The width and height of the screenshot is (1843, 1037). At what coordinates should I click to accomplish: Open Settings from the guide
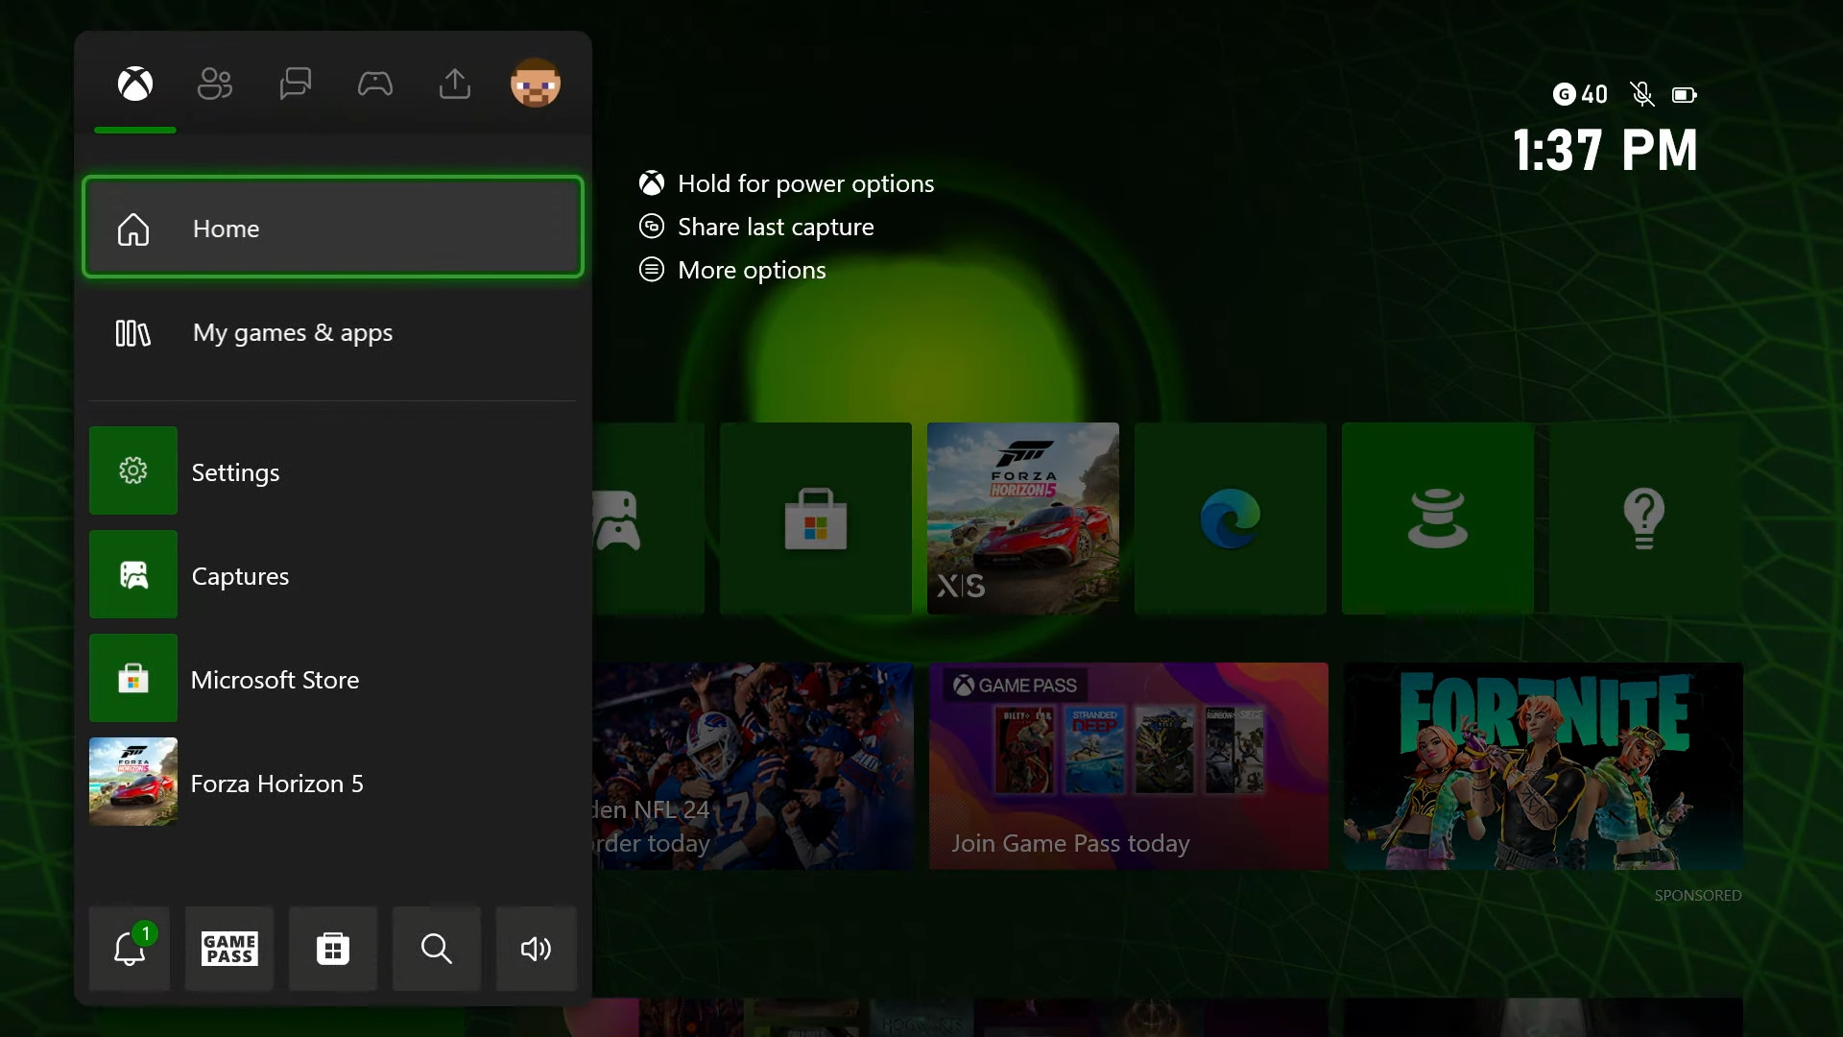[x=332, y=471]
